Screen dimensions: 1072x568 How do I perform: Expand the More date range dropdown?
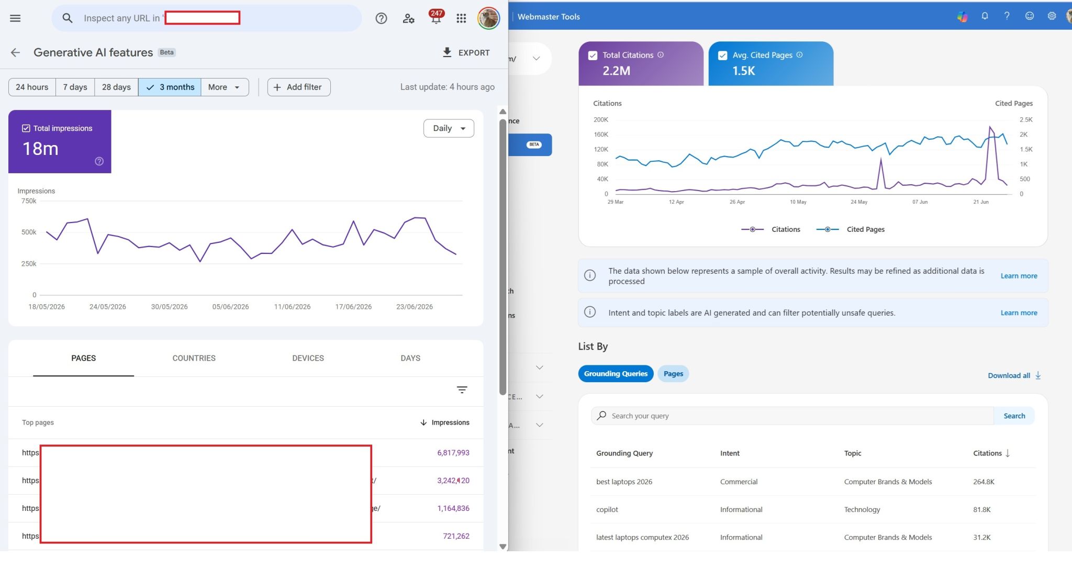pyautogui.click(x=225, y=87)
